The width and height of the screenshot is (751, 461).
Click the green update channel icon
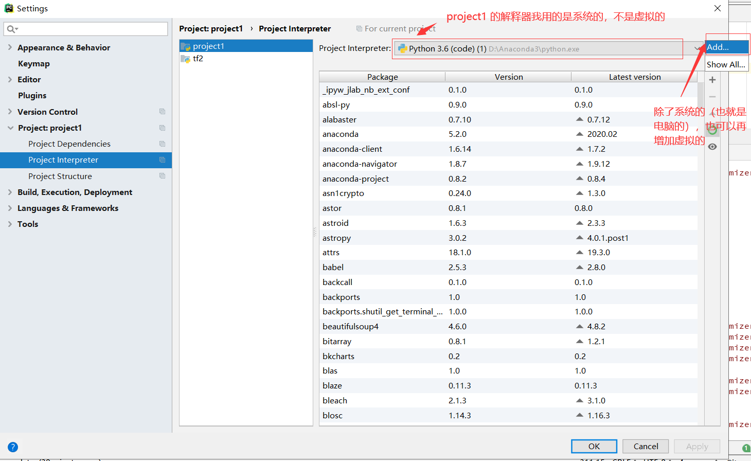712,130
